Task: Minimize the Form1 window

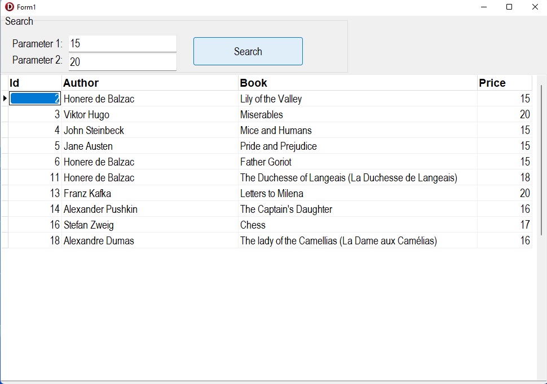Action: coord(484,7)
